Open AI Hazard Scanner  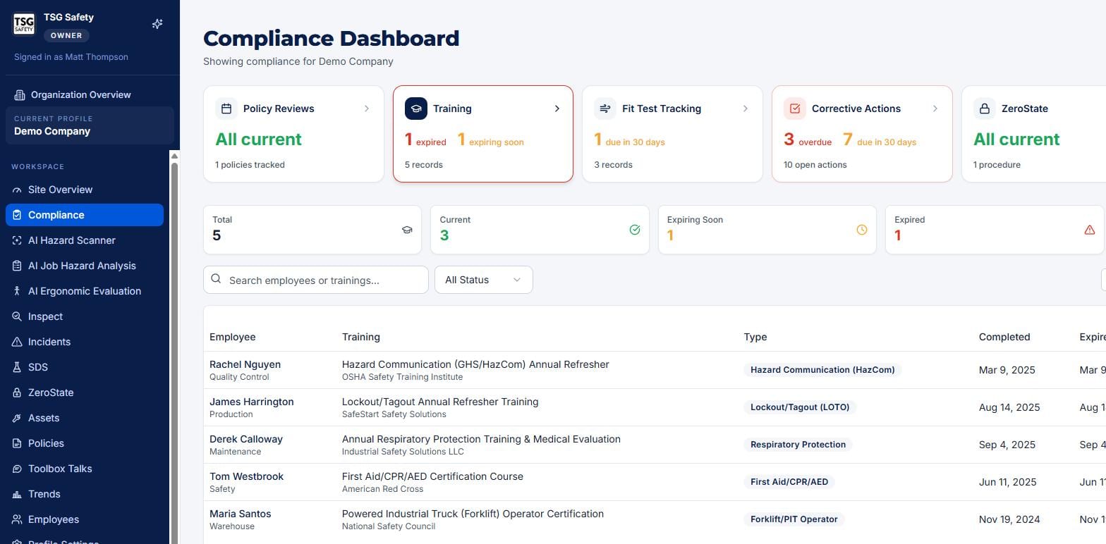(85, 240)
